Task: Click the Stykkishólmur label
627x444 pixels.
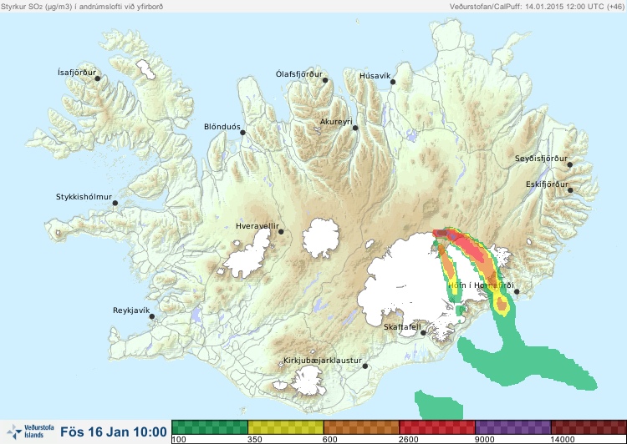Action: 84,197
